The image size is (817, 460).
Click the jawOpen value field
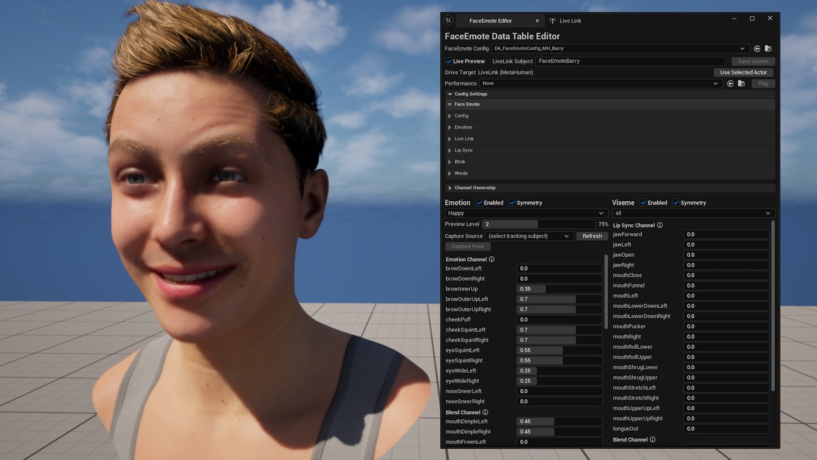click(x=726, y=255)
